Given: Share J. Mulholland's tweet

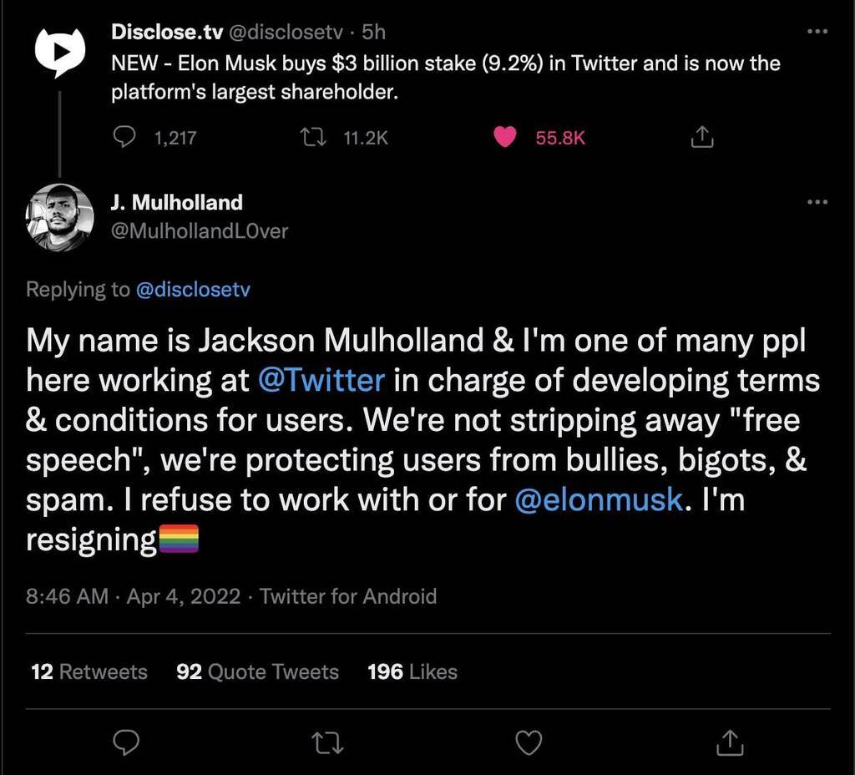Looking at the screenshot, I should 730,742.
